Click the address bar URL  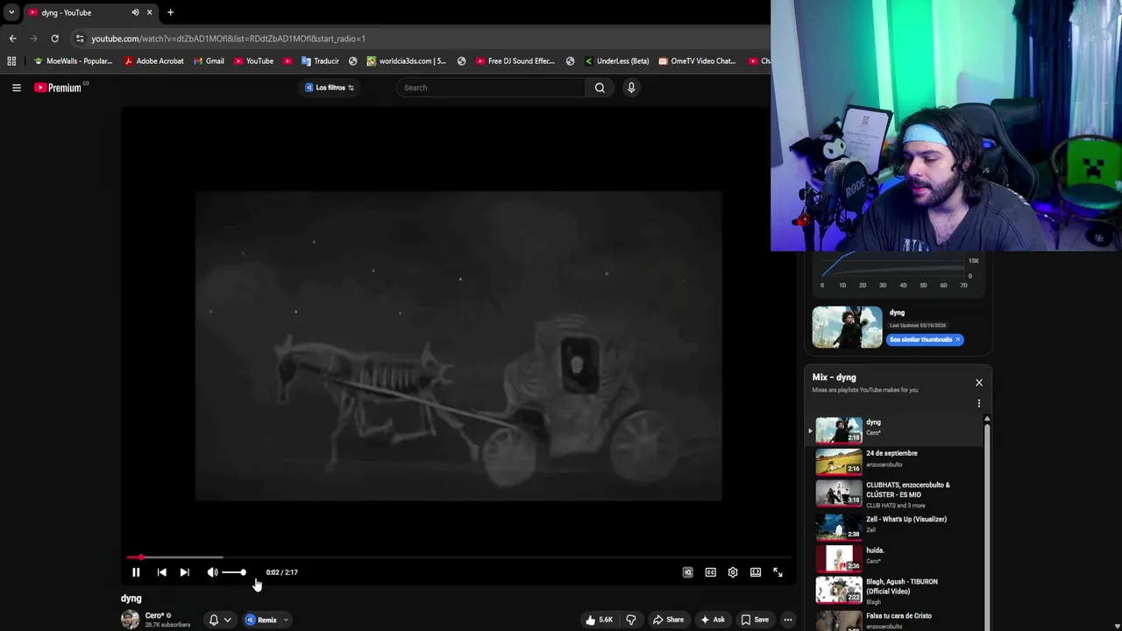[228, 39]
